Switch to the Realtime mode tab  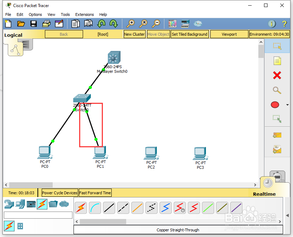[x=268, y=183]
